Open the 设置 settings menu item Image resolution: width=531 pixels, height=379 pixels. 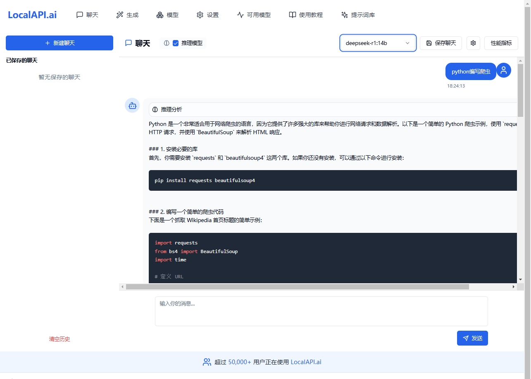(207, 15)
